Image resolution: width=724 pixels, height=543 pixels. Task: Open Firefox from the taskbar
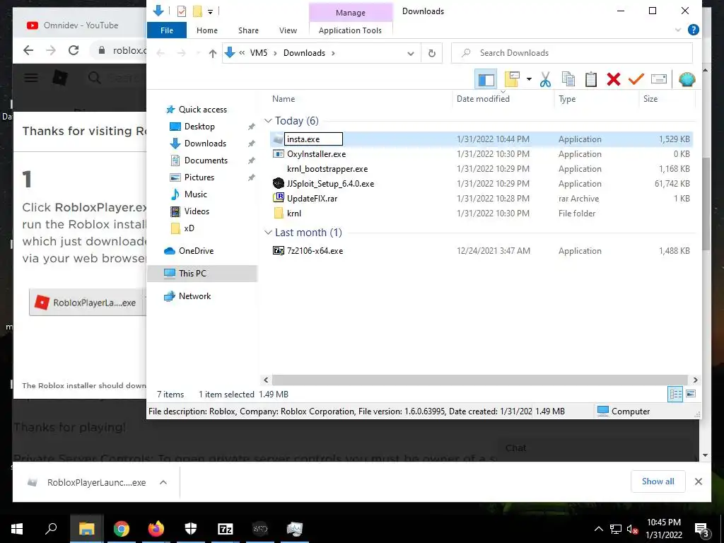(156, 529)
